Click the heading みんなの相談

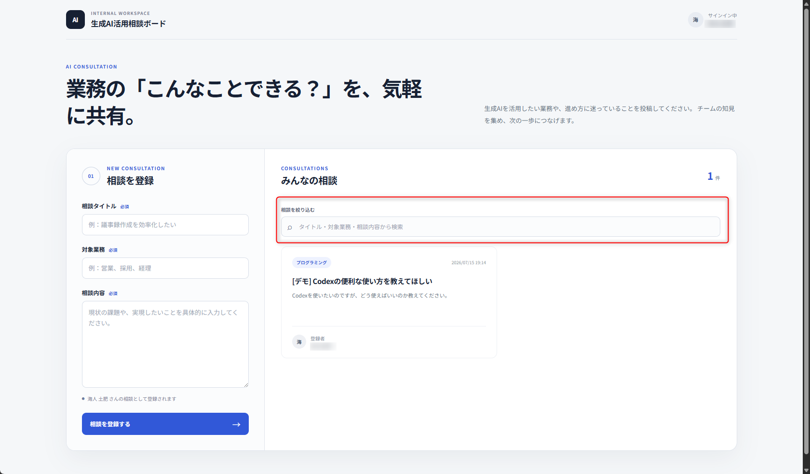(309, 181)
